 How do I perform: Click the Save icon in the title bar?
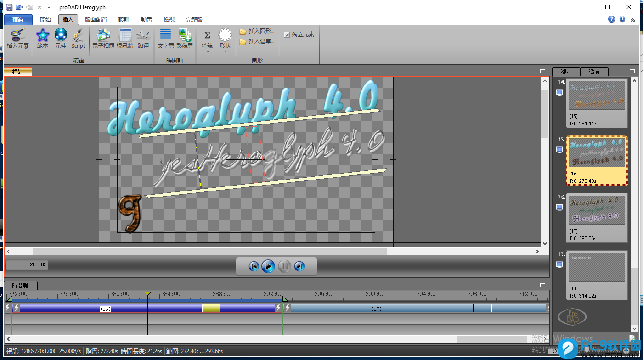(x=9, y=7)
